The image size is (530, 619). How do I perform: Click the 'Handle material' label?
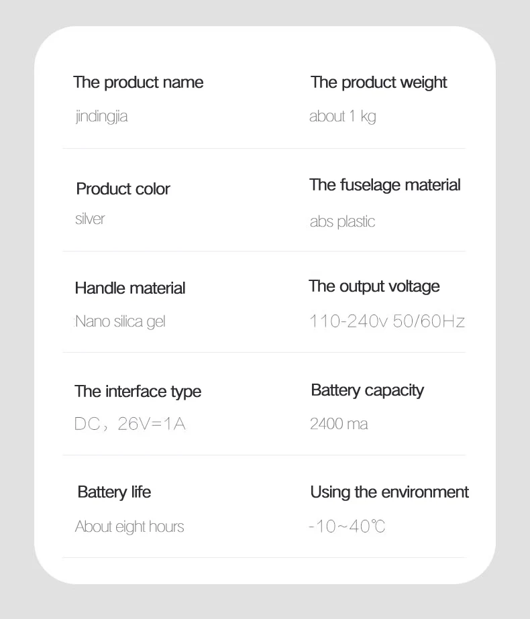(130, 288)
